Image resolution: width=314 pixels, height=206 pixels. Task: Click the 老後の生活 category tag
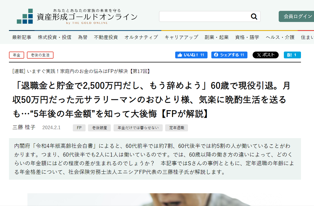[x=40, y=55]
